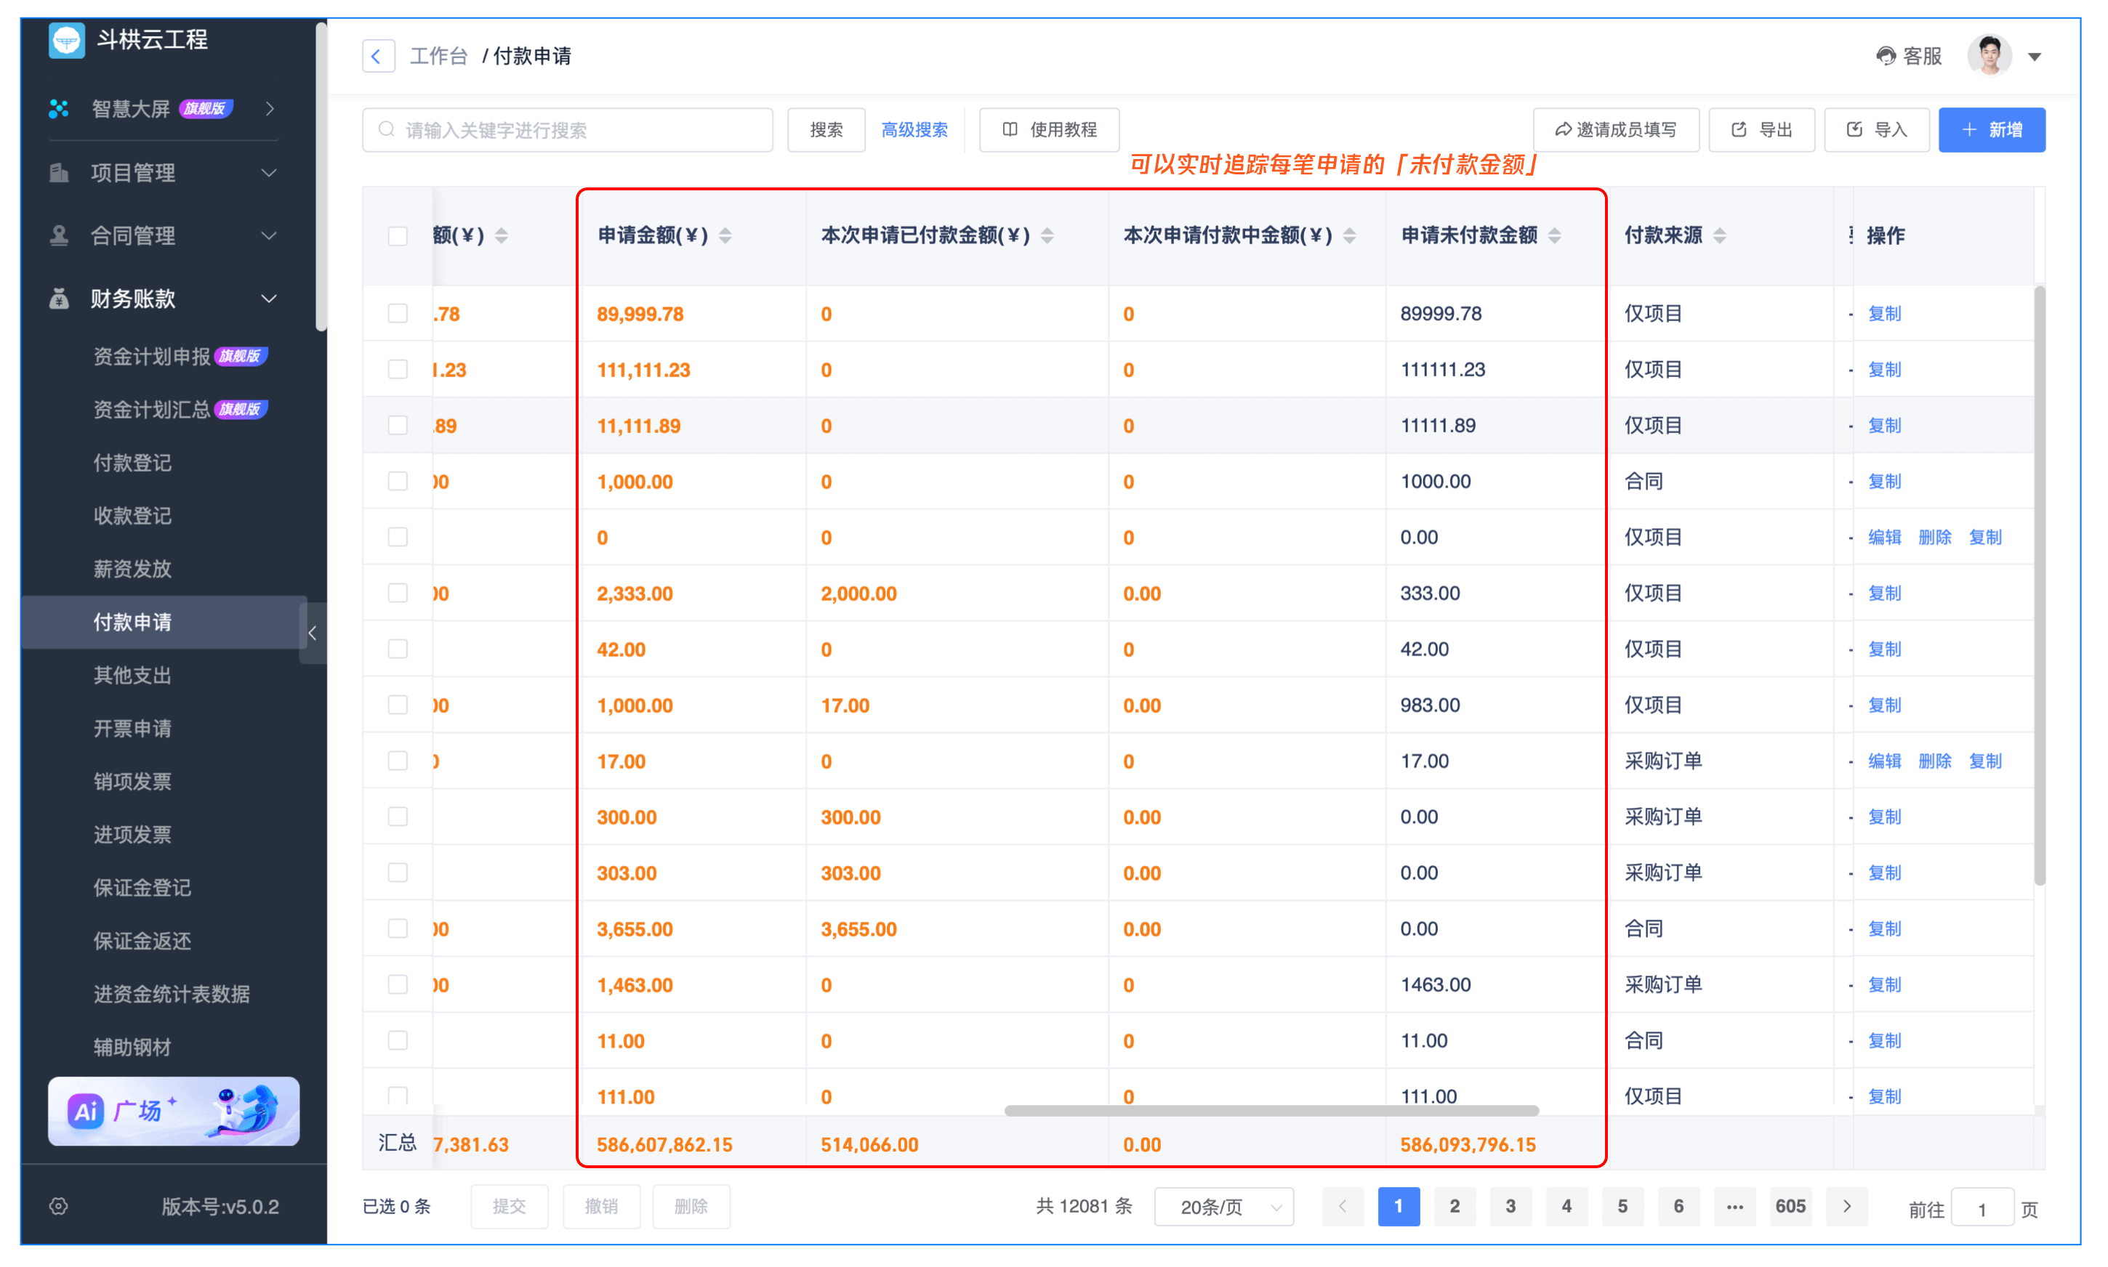Image resolution: width=2108 pixels, height=1267 pixels.
Task: Open 付款登记 in the sidebar
Action: coord(132,463)
